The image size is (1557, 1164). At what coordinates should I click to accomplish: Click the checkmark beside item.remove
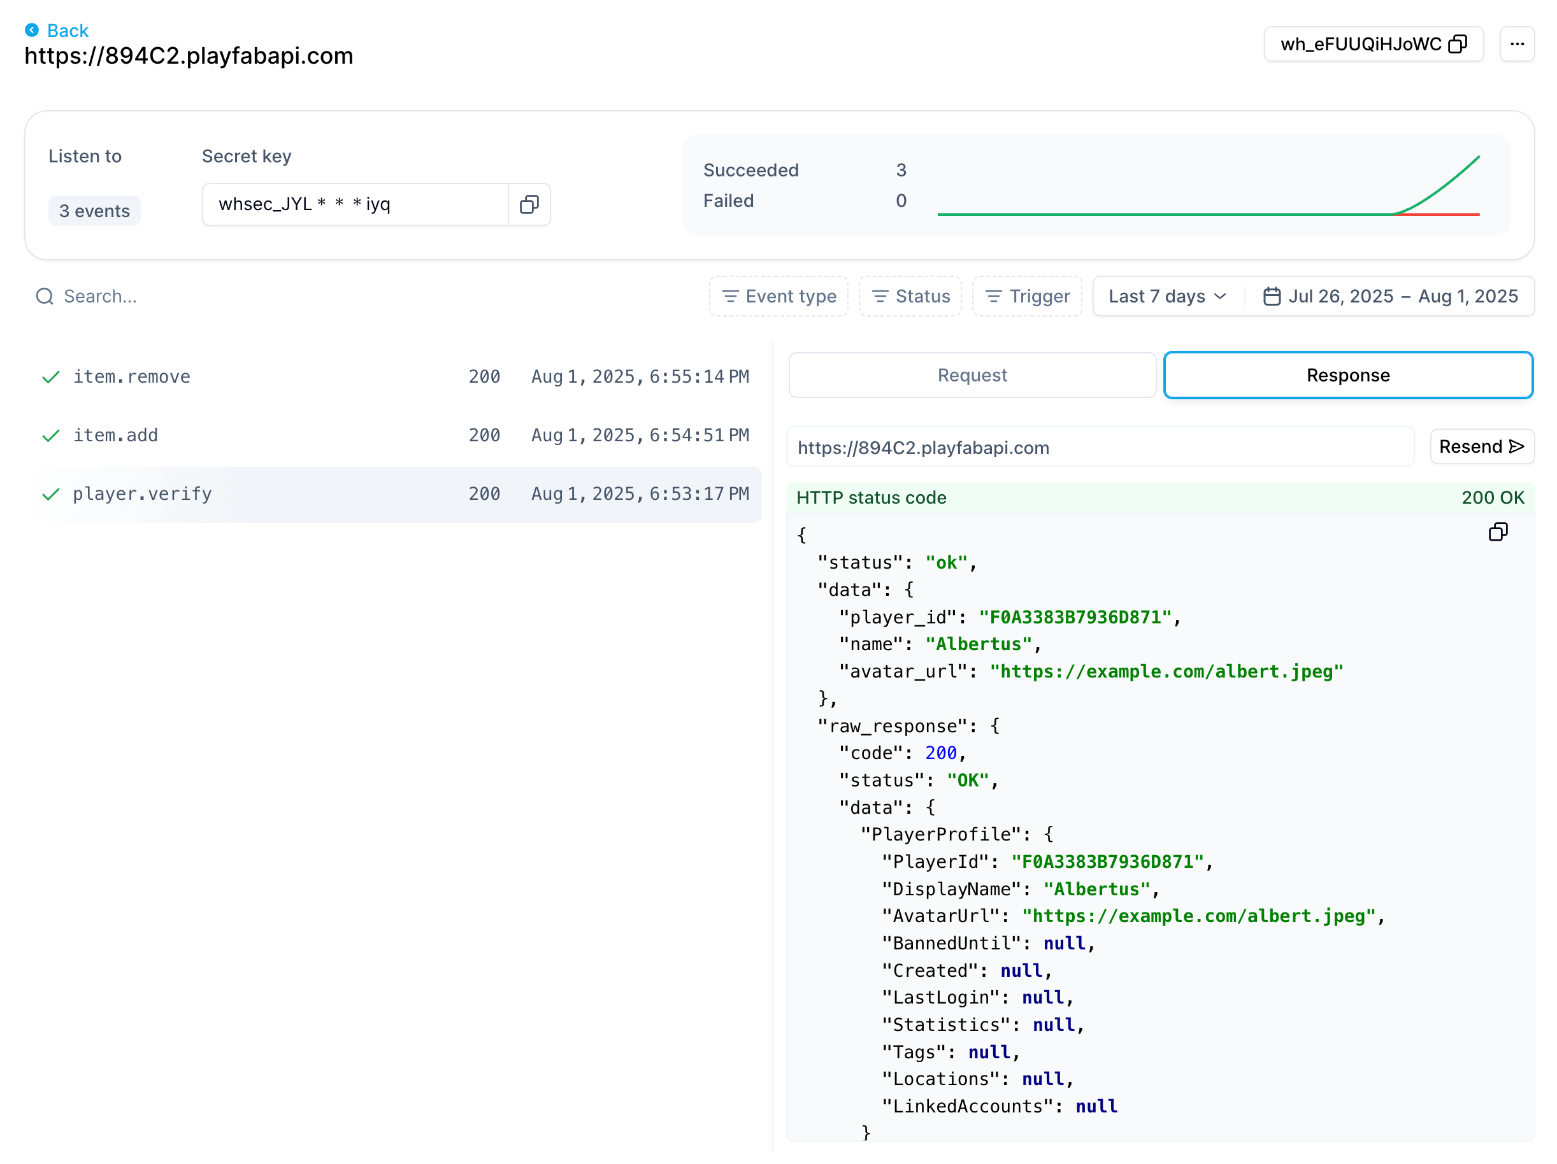coord(51,376)
